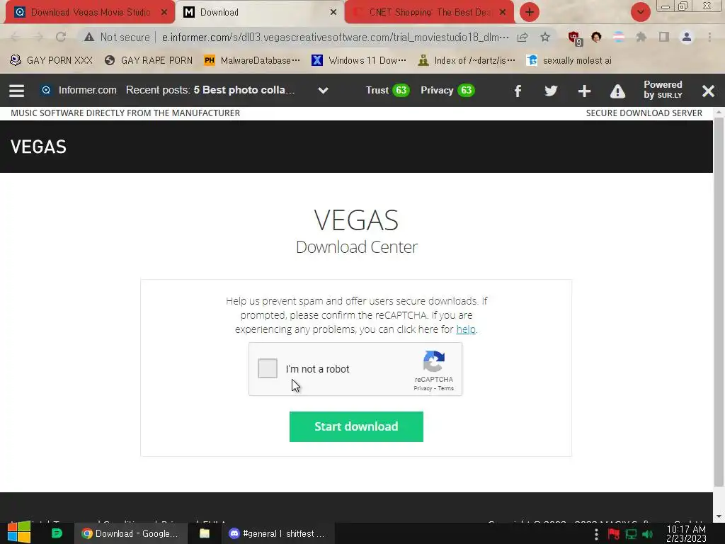Click the Powered by SUR.LY link
Image resolution: width=725 pixels, height=544 pixels.
click(663, 90)
